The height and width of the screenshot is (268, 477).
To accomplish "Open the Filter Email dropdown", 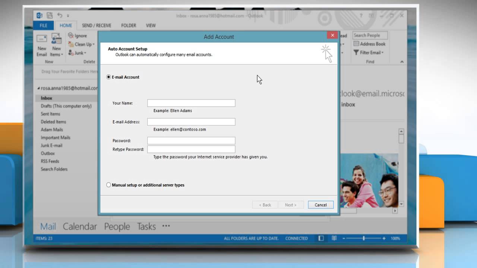I will 368,52.
